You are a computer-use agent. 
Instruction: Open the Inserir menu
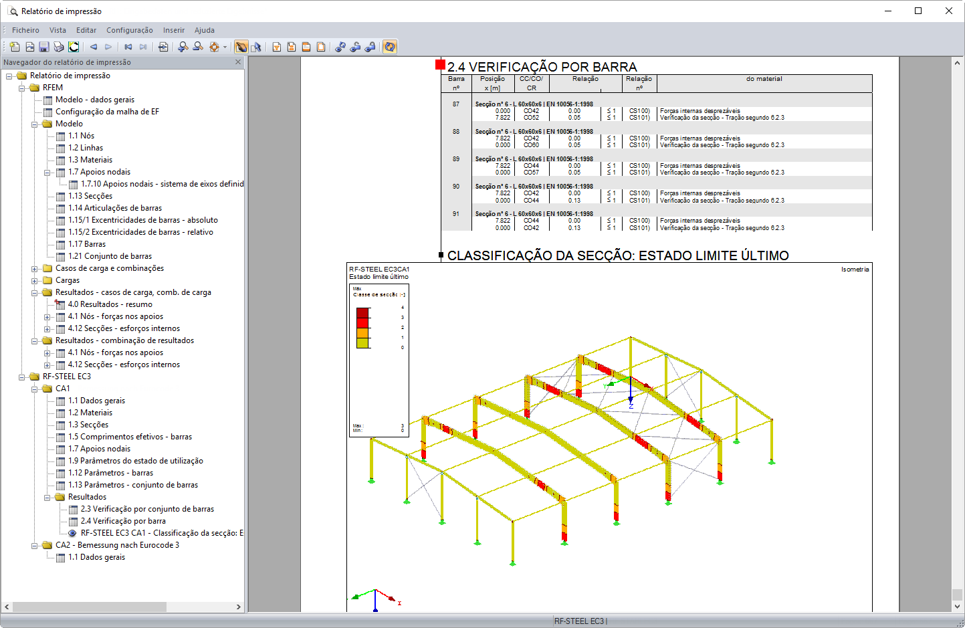(174, 30)
